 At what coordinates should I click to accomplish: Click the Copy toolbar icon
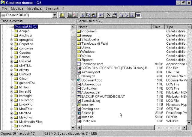88,15
